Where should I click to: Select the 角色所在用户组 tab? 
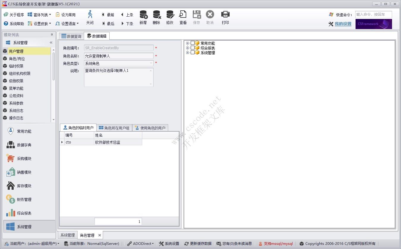(114, 128)
